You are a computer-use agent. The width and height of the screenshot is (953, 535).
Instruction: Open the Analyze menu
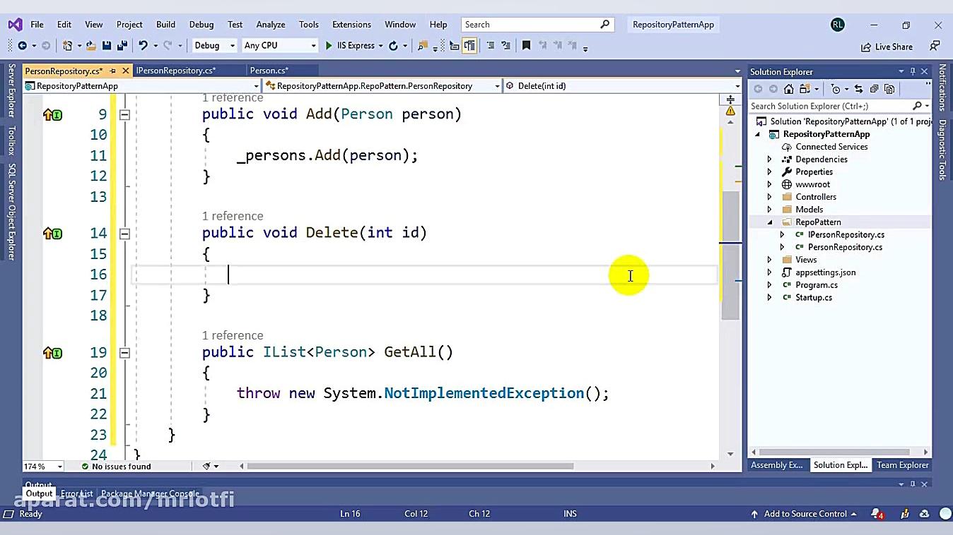(271, 24)
